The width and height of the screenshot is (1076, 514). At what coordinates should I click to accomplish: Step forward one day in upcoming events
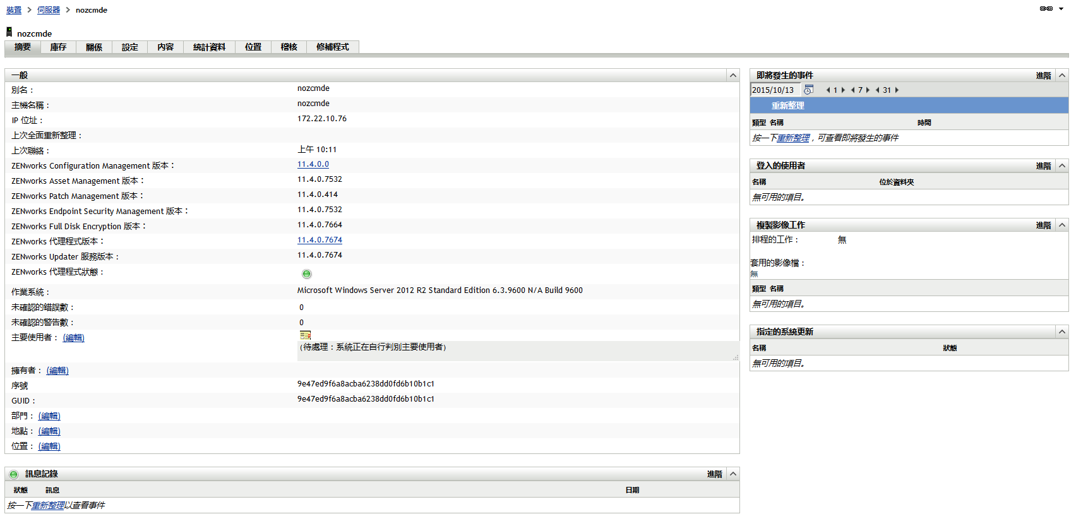point(843,90)
